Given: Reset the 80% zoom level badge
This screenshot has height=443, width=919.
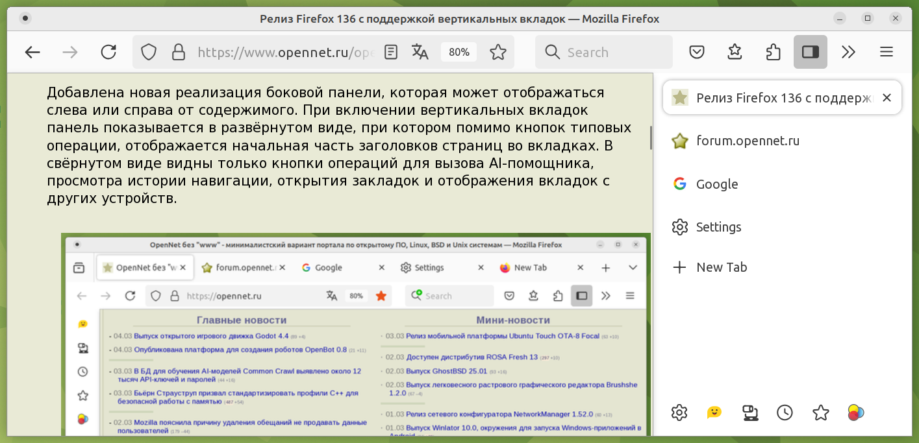Looking at the screenshot, I should tap(459, 53).
